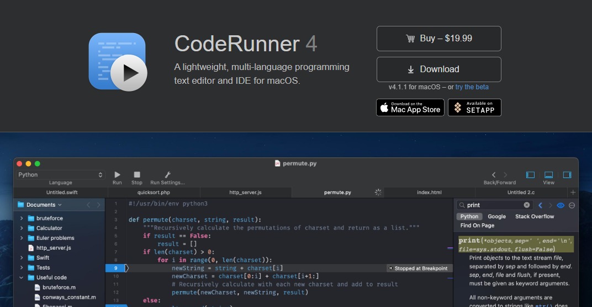Click Download on the Mac App Store badge
592x307 pixels.
(410, 107)
